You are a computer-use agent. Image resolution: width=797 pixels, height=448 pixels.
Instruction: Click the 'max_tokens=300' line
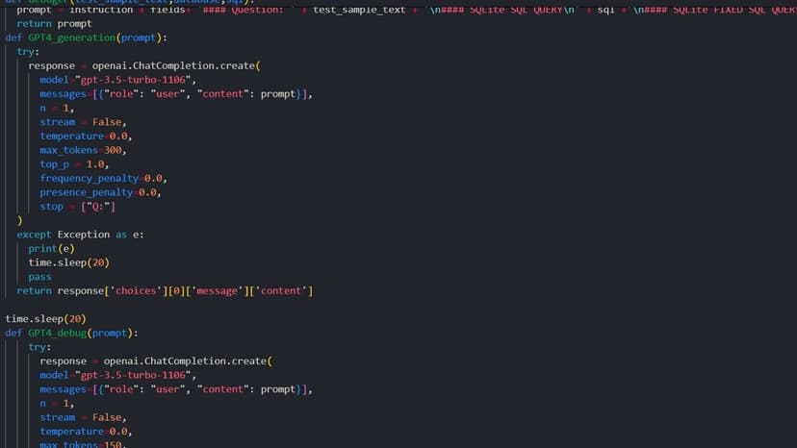pos(83,150)
